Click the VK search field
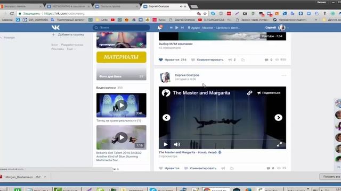The image size is (341, 191). pos(121,28)
